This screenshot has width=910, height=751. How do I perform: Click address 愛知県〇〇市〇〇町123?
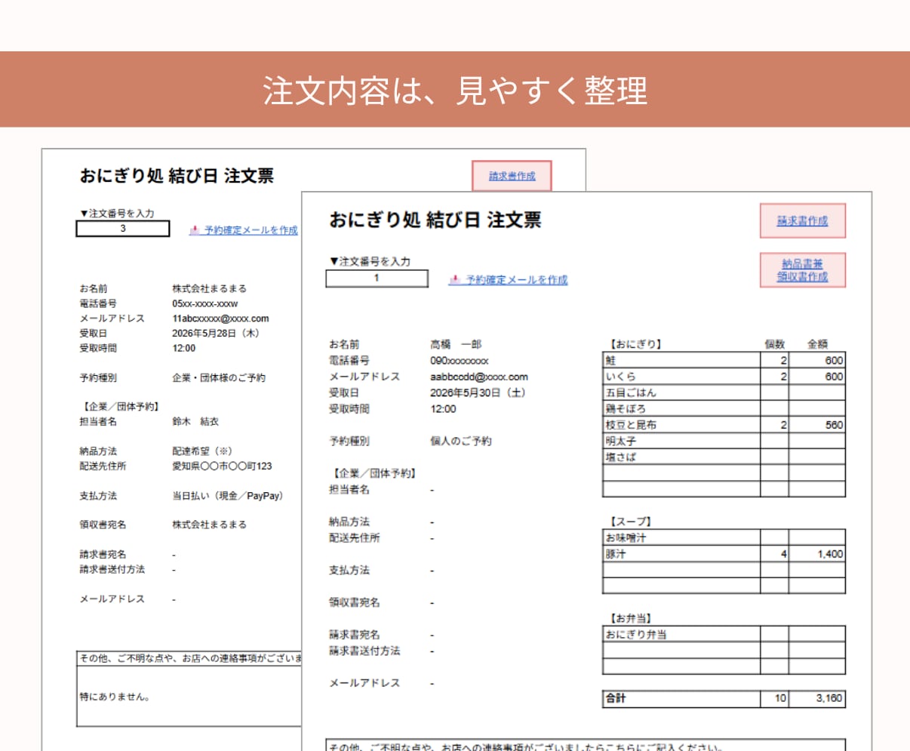pyautogui.click(x=222, y=466)
